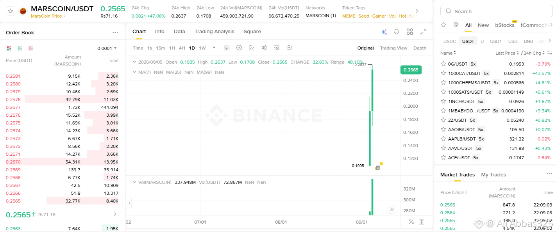Open the go-to-date calendar icon
Image resolution: width=556 pixels, height=233 pixels.
227,48
